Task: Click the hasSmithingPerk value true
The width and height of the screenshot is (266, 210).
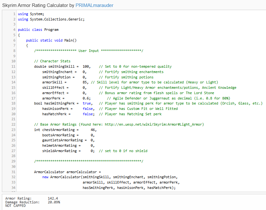Action: (x=87, y=103)
